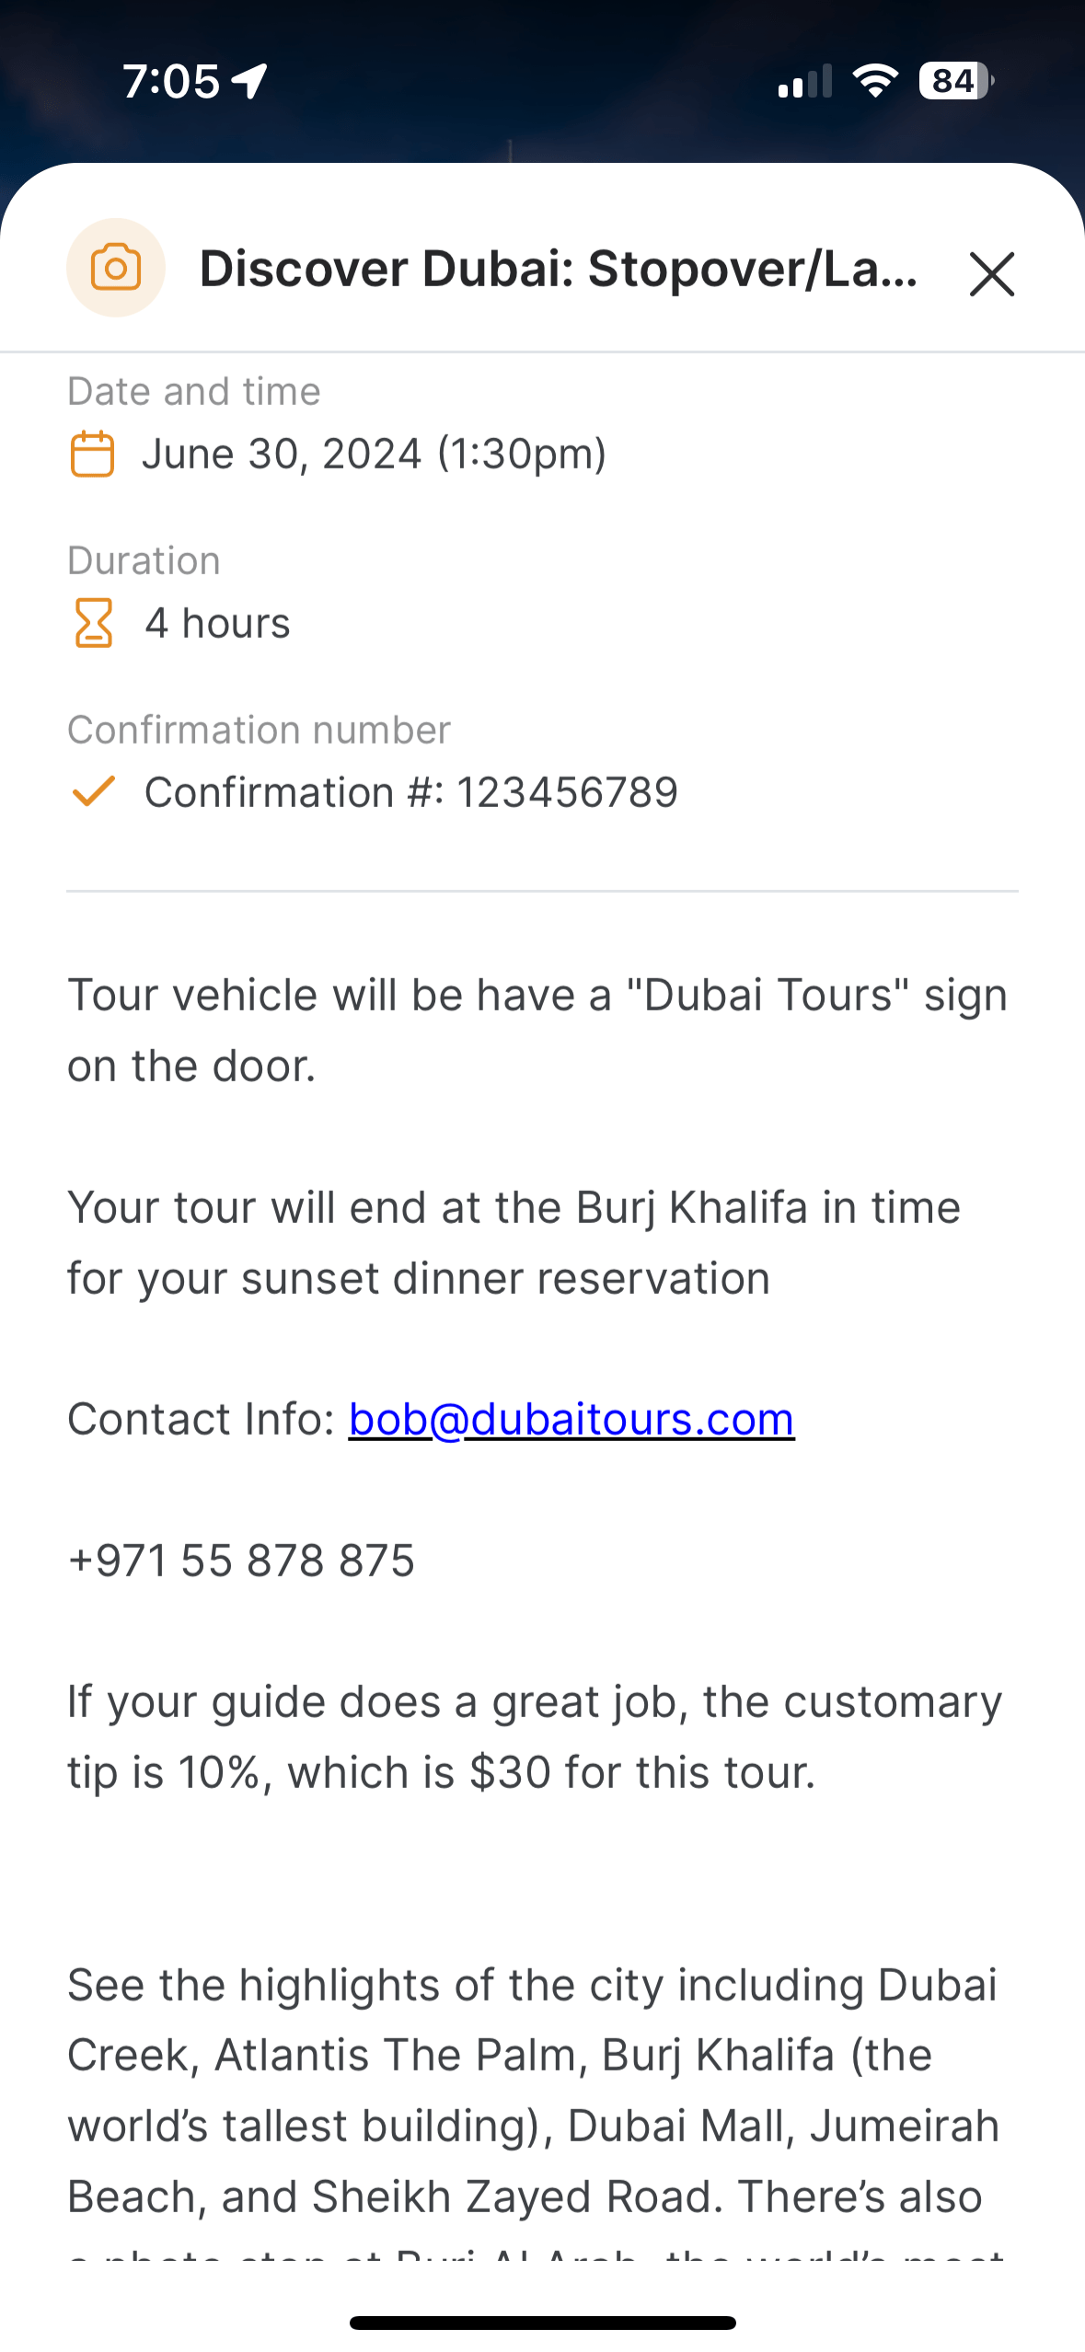Screen dimensions: 1085x2352
Task: Tap the home indicator bar
Action: click(542, 2323)
